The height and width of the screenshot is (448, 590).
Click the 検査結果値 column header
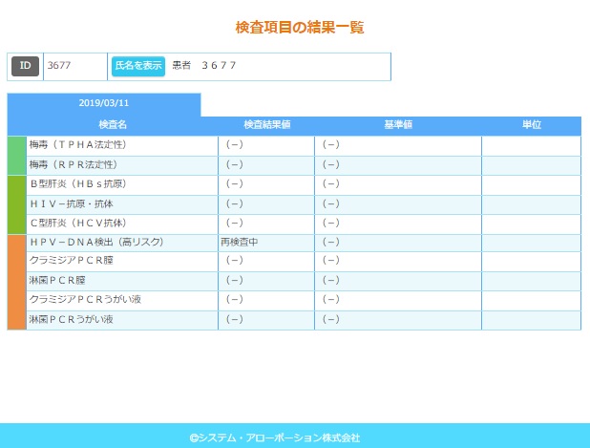[x=266, y=125]
